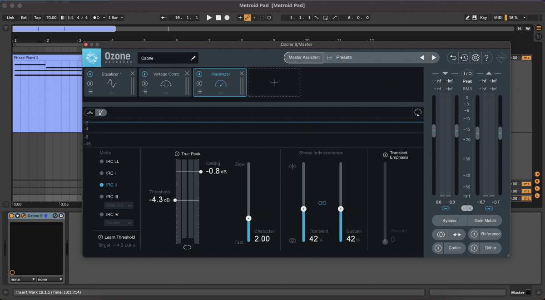Open the IRC IV Modern dropdown

pyautogui.click(x=119, y=223)
